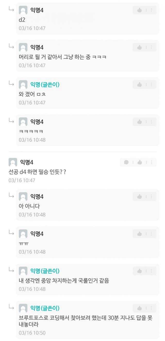
Task: Like the "d2" reply
Action: click(139, 10)
